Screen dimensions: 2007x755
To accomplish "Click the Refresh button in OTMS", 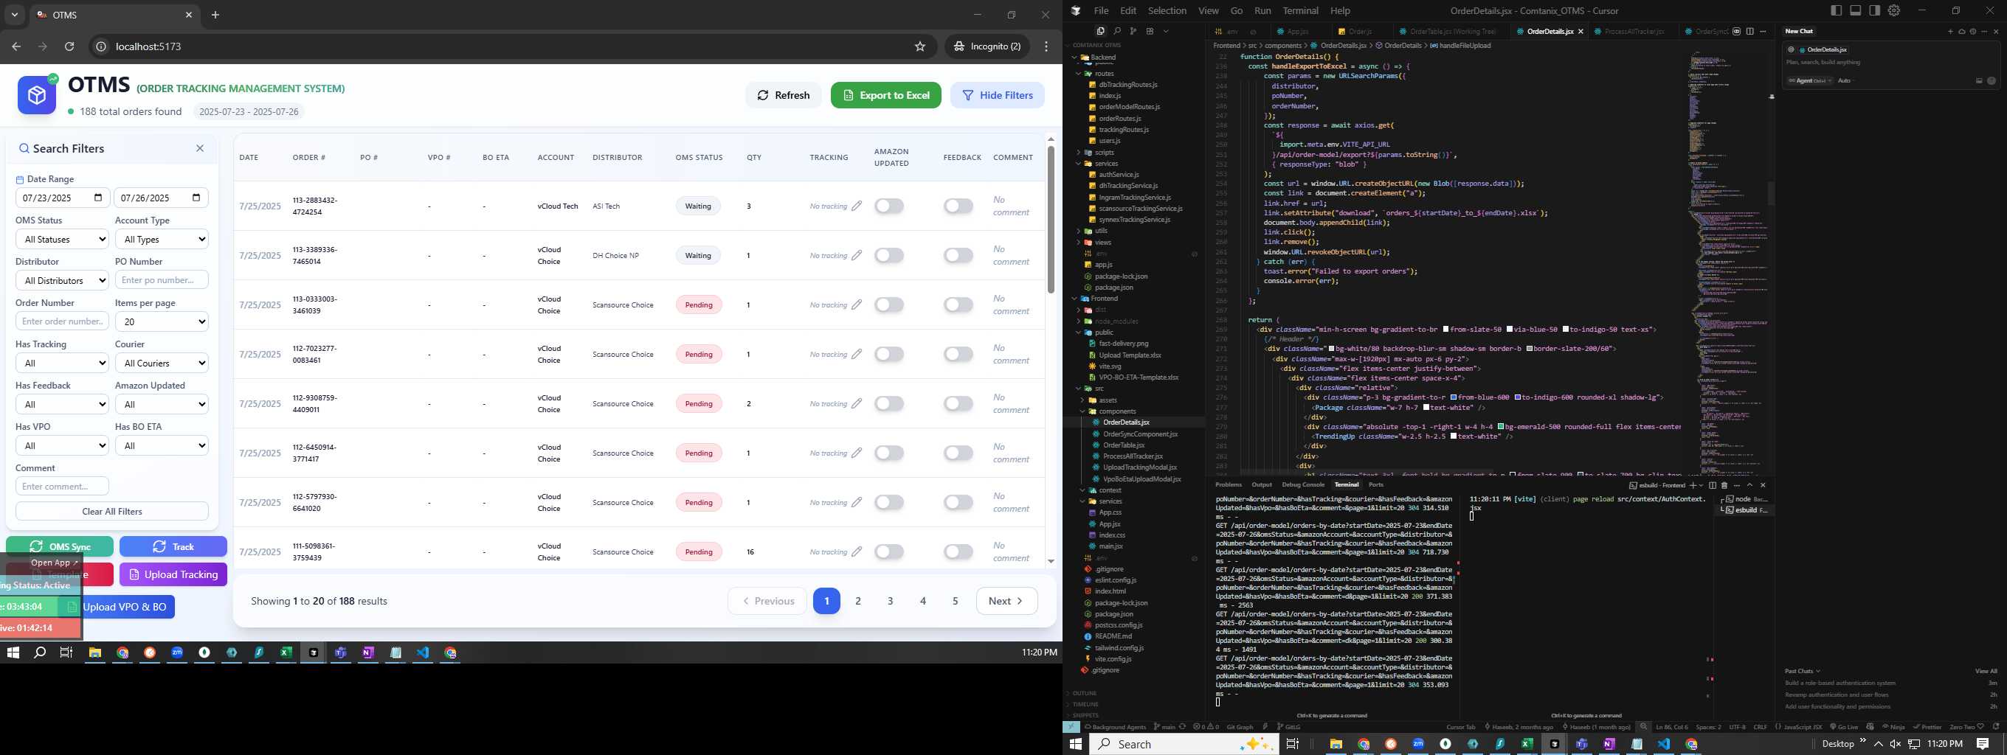I will pyautogui.click(x=783, y=95).
